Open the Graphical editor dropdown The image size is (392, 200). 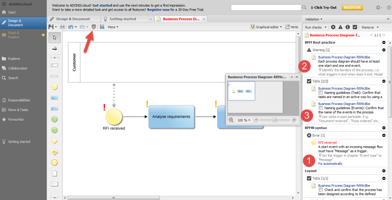(x=266, y=27)
